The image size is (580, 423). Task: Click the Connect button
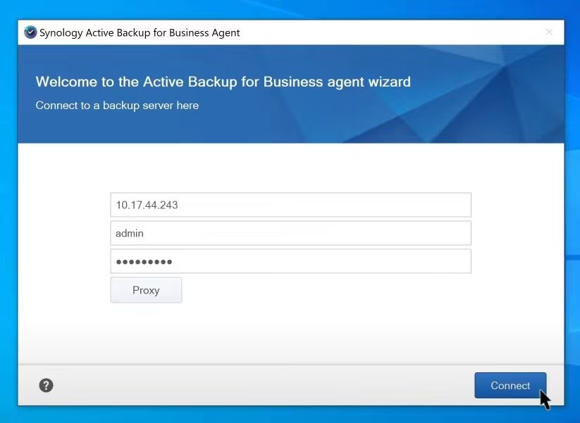[x=510, y=385]
